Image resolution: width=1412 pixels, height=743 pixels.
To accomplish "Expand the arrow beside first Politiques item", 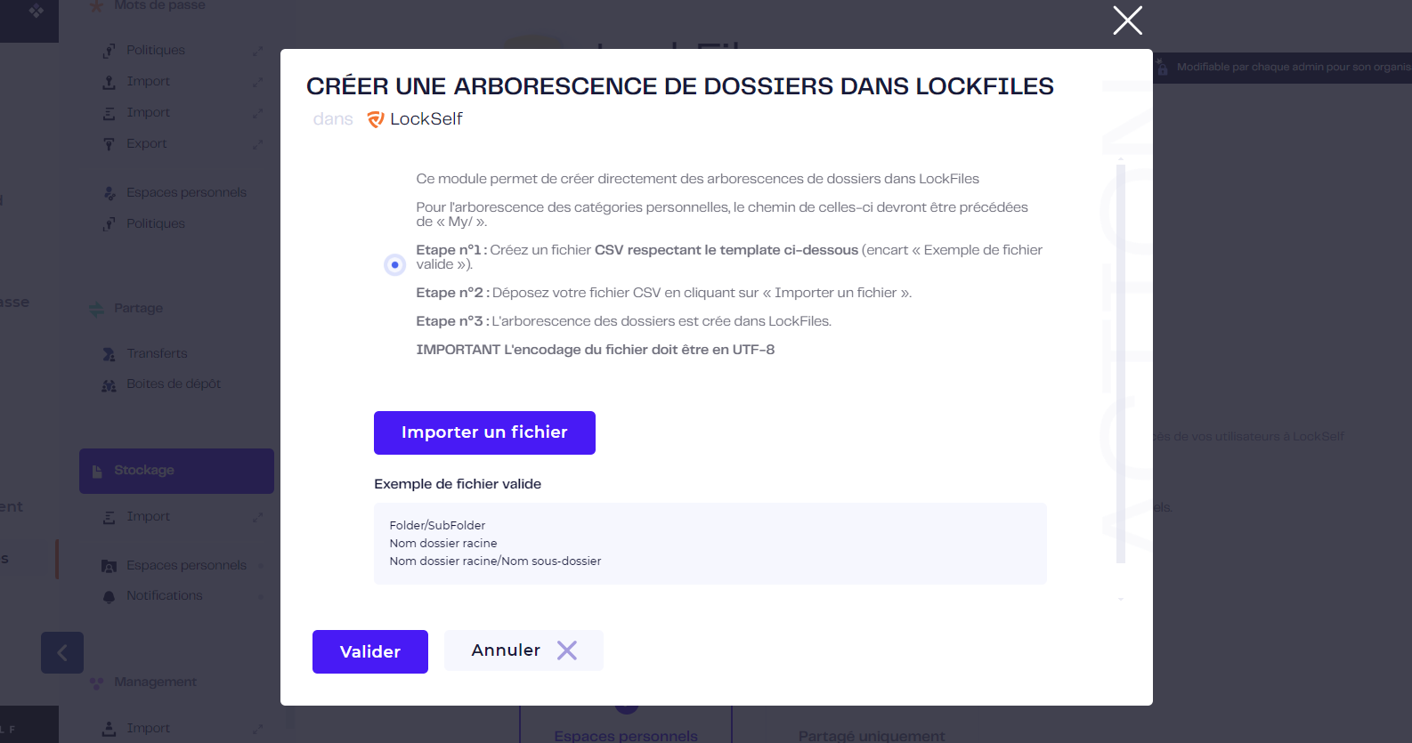I will point(258,51).
